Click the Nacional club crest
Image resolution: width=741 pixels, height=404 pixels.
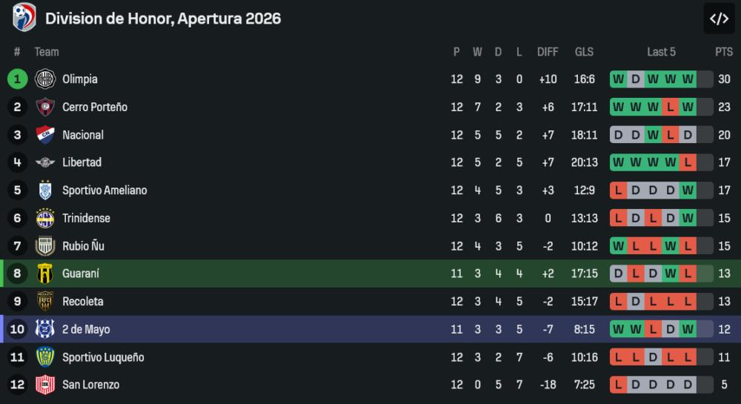click(x=45, y=135)
